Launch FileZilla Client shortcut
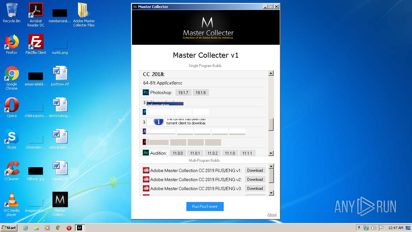Image resolution: width=412 pixels, height=232 pixels. click(36, 44)
